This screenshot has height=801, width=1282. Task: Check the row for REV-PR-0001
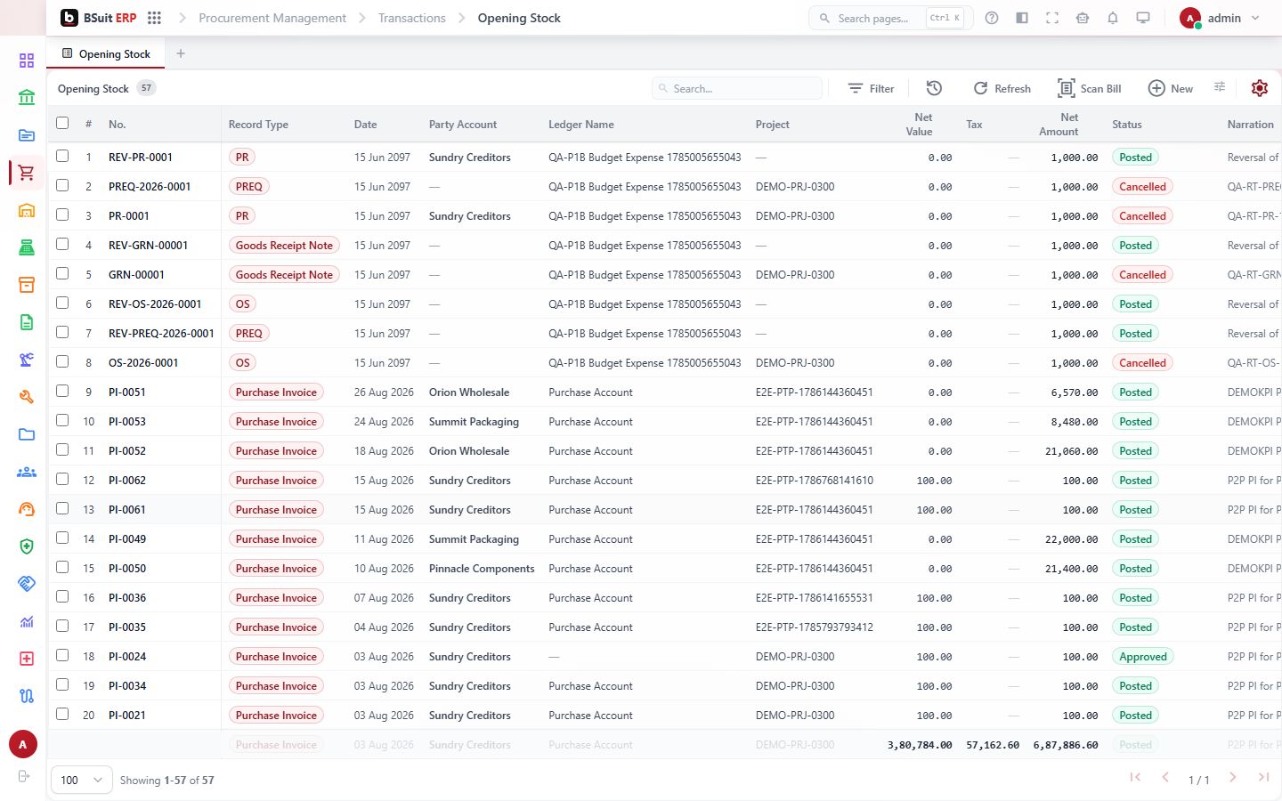point(62,156)
